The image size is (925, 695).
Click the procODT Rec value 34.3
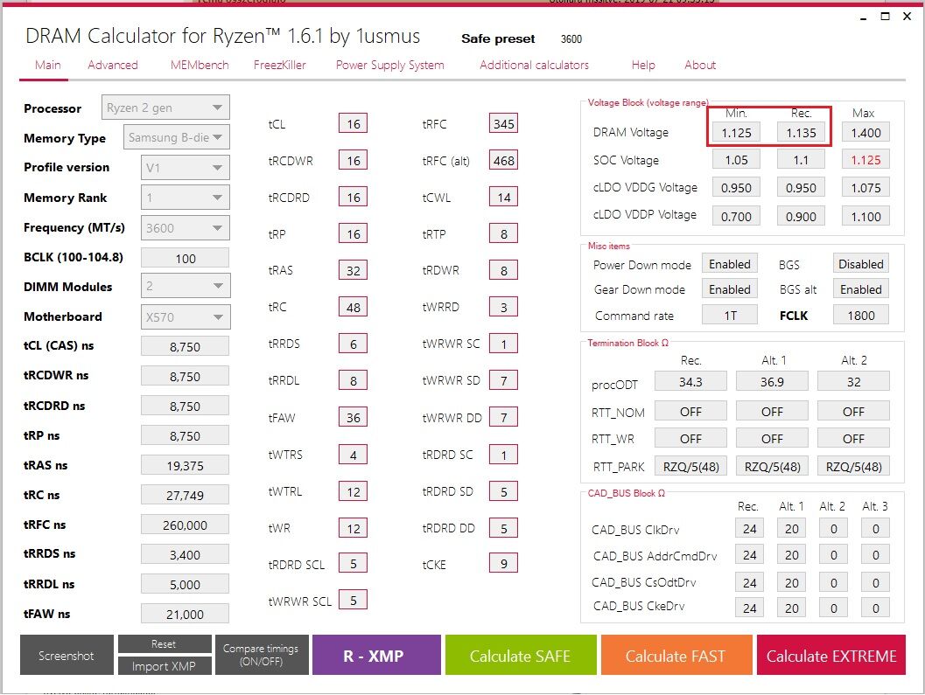click(690, 382)
